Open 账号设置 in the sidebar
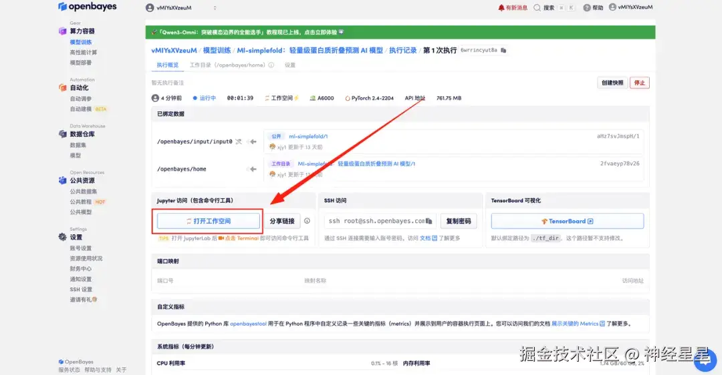The height and width of the screenshot is (375, 722). coord(81,248)
